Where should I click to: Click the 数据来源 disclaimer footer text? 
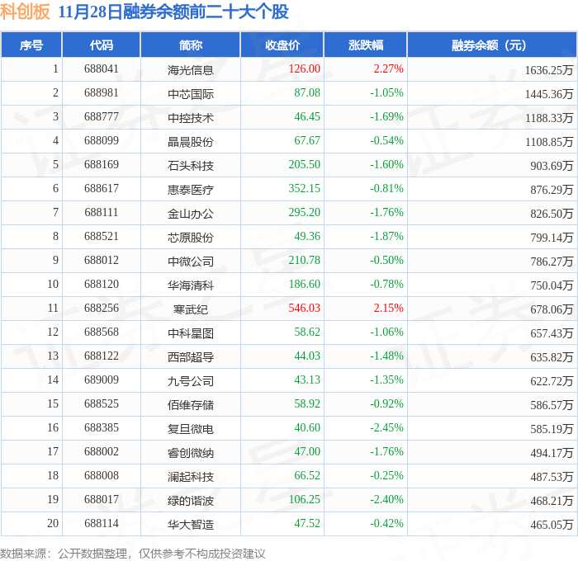point(133,554)
